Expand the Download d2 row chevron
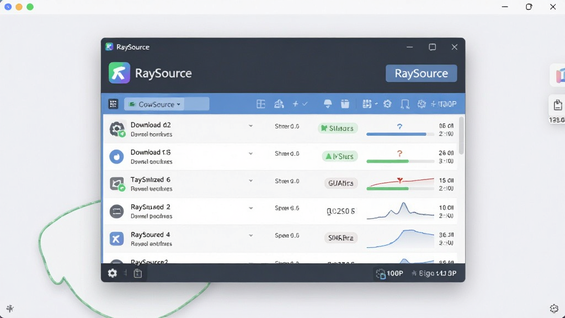This screenshot has width=565, height=318. coord(250,126)
